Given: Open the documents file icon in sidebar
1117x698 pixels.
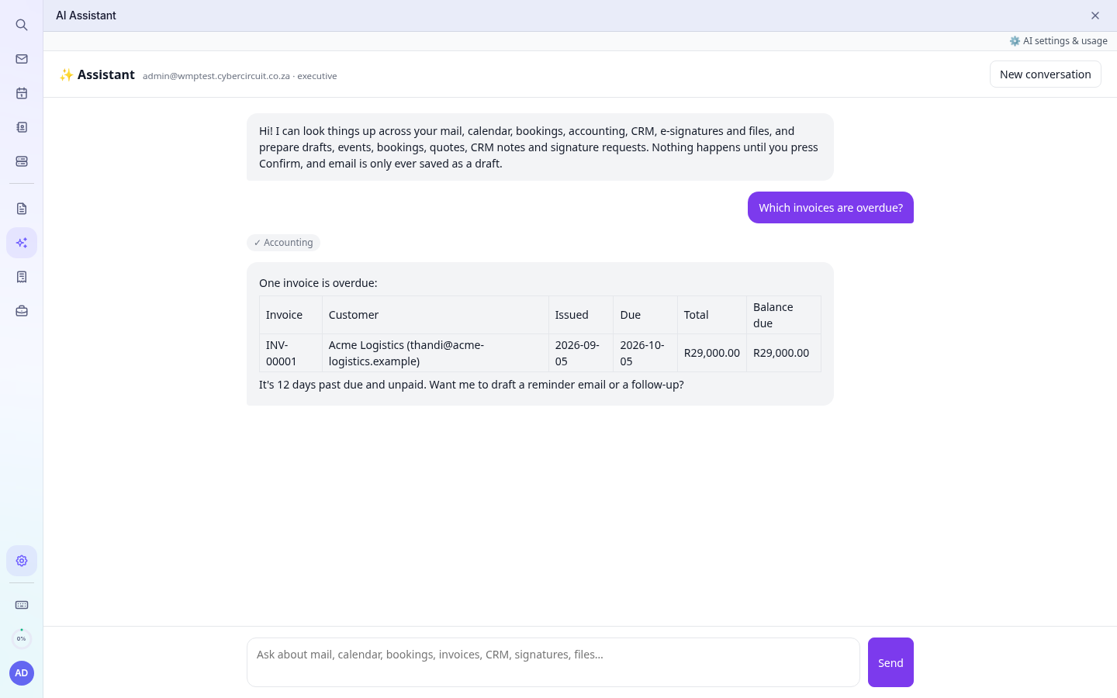Looking at the screenshot, I should (22, 209).
